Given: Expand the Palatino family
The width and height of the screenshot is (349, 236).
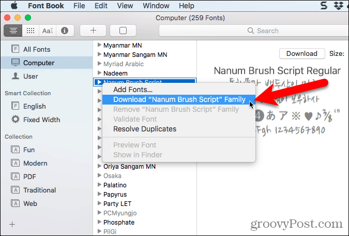Looking at the screenshot, I should coord(99,185).
